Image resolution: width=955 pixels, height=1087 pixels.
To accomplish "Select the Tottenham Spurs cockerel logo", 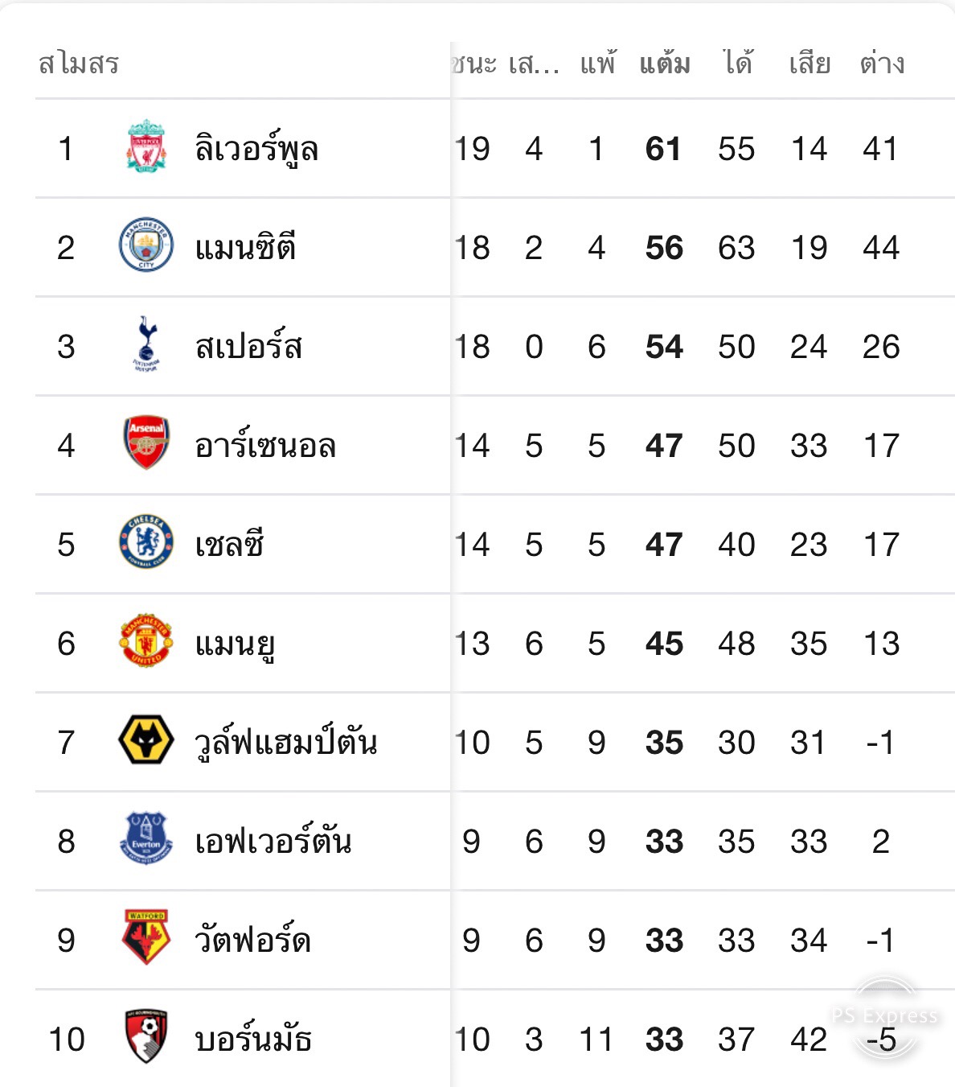I will coord(146,345).
